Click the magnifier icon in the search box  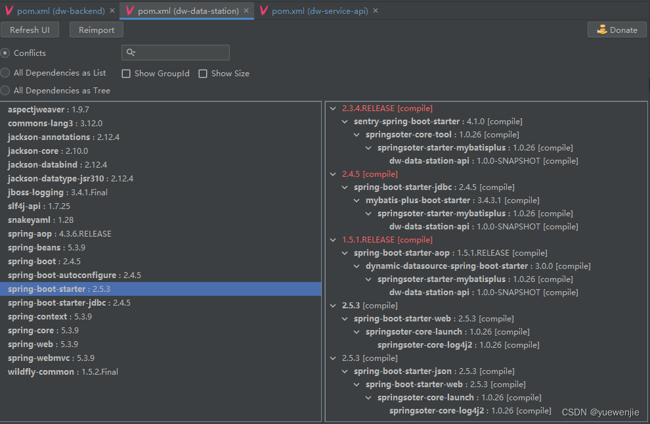pyautogui.click(x=130, y=52)
